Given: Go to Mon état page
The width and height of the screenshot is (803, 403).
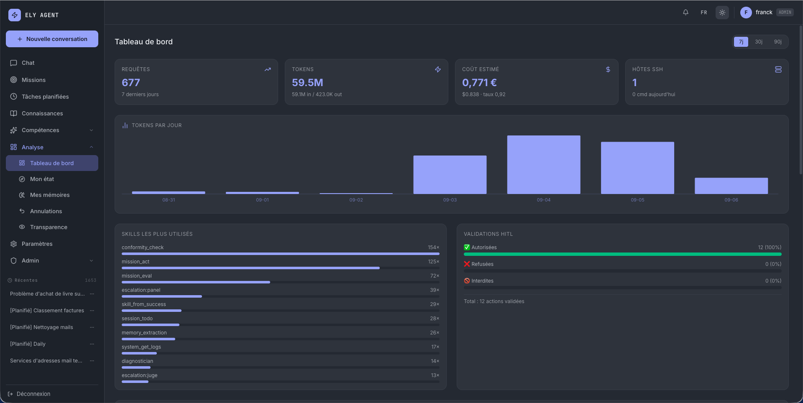Looking at the screenshot, I should point(52,179).
